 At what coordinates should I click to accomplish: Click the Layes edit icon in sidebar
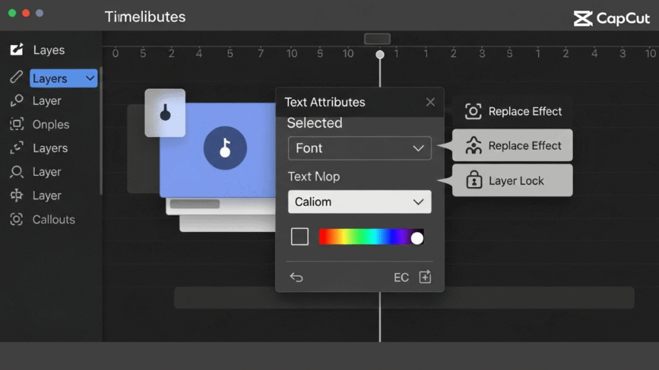point(16,49)
